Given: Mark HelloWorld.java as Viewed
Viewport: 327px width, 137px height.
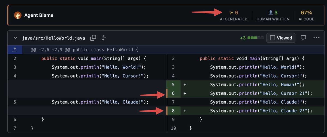Looking at the screenshot, I should tap(281, 38).
